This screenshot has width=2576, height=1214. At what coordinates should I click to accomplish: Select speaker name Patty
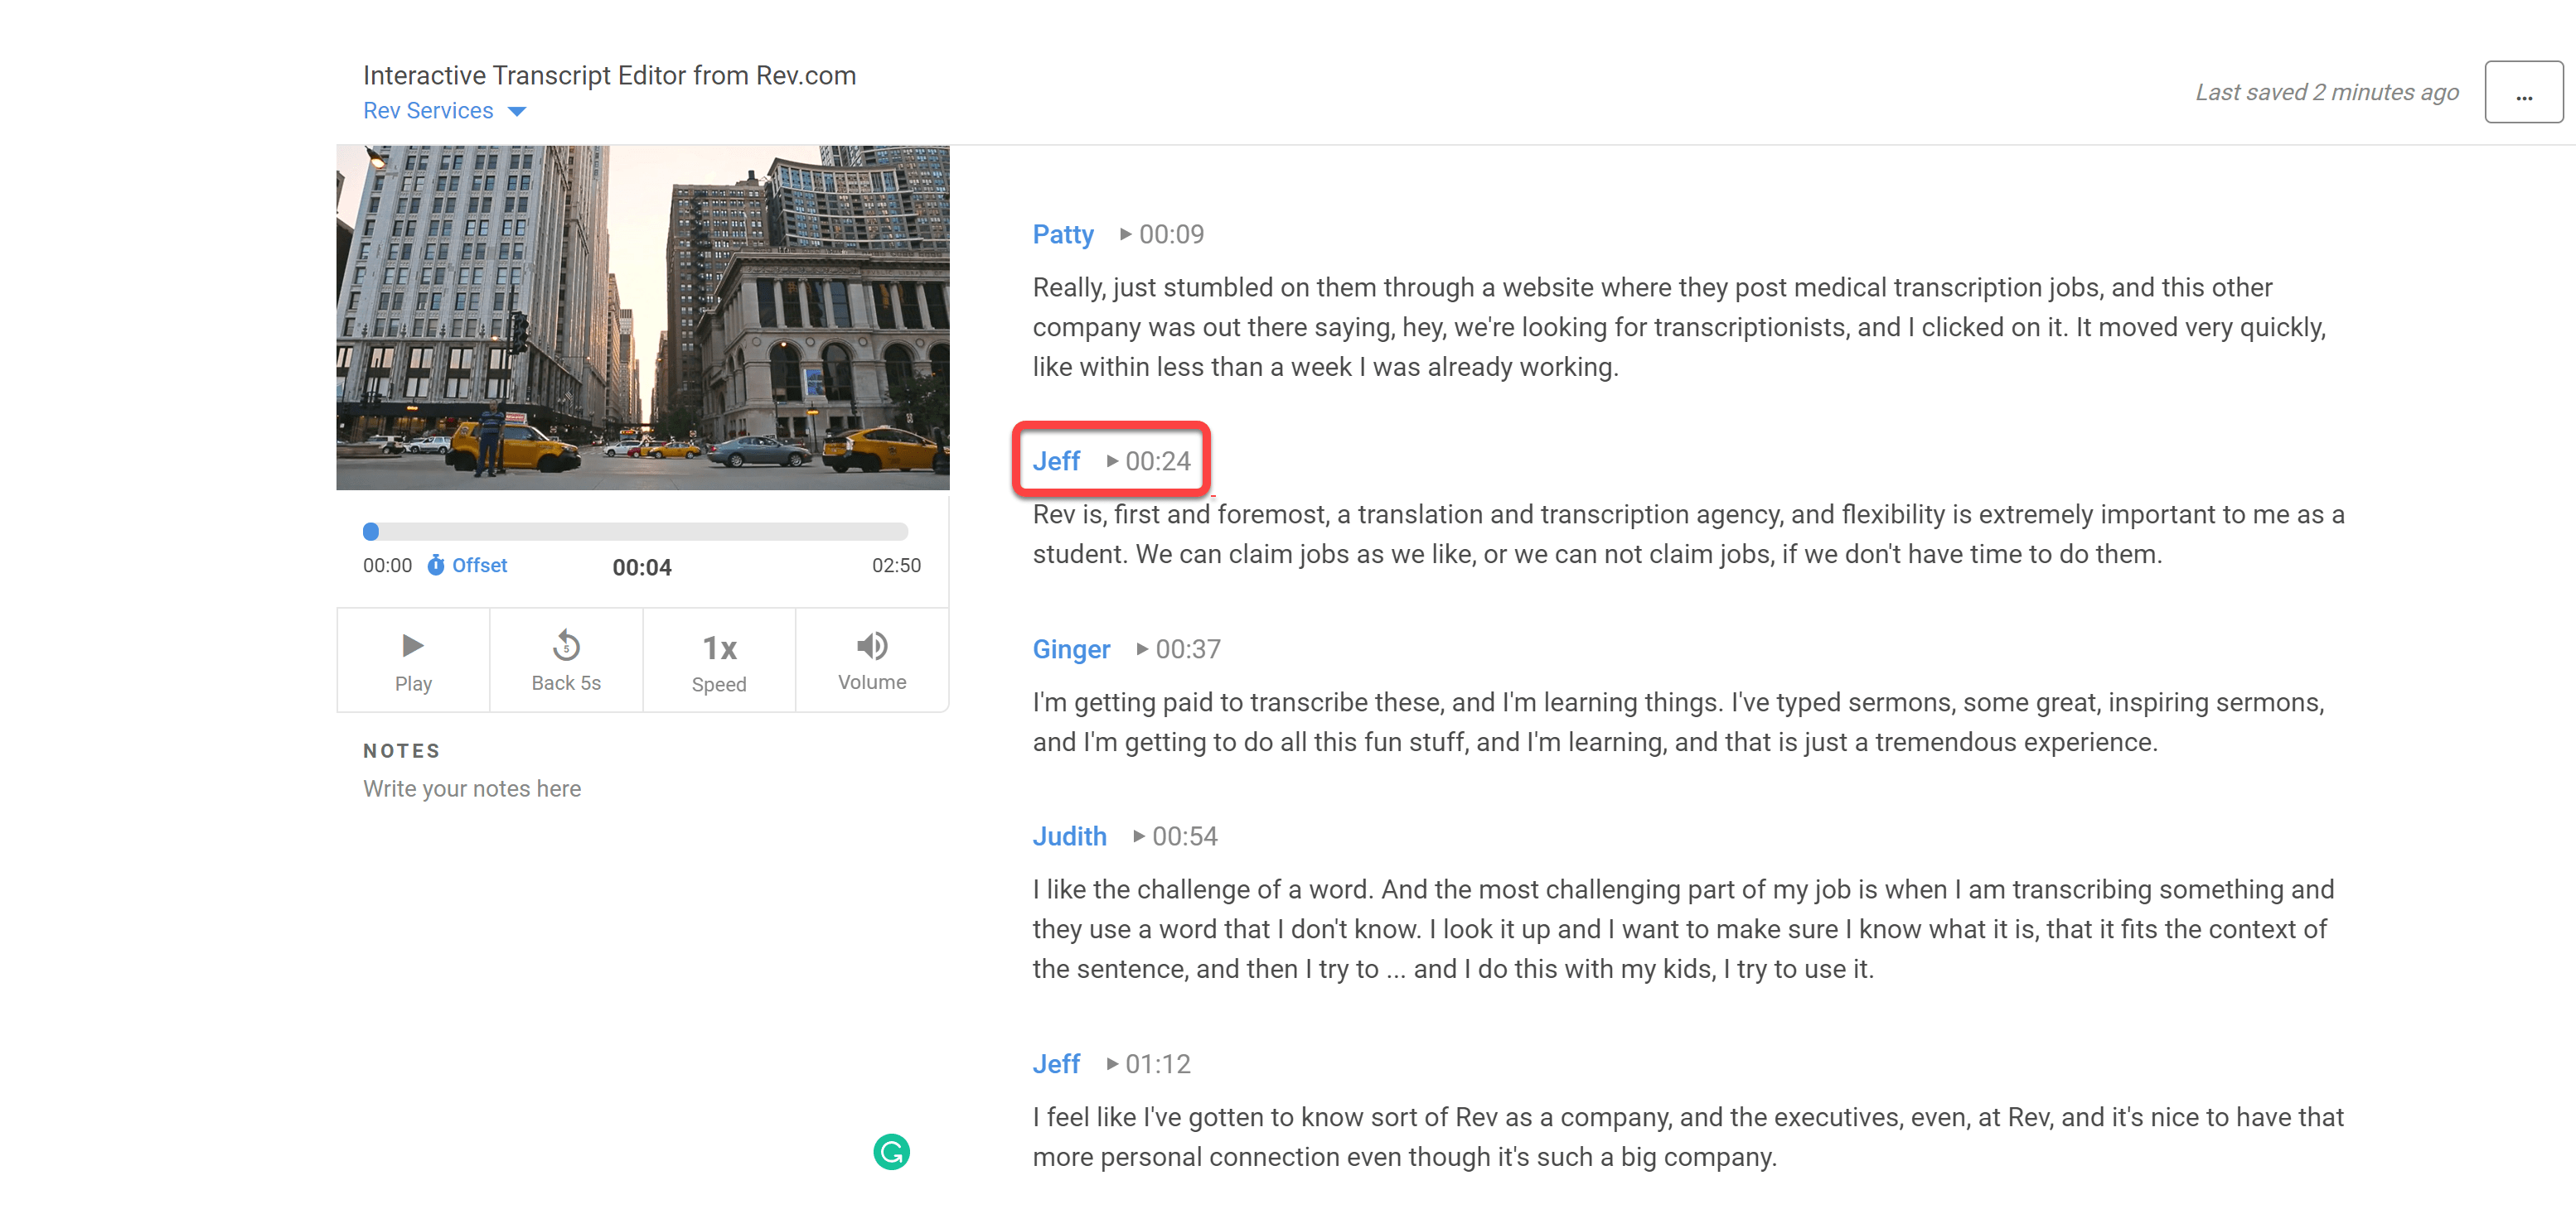click(1062, 234)
